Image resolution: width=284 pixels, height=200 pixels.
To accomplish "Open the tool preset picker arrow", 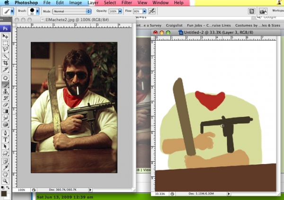I will (x=12, y=11).
